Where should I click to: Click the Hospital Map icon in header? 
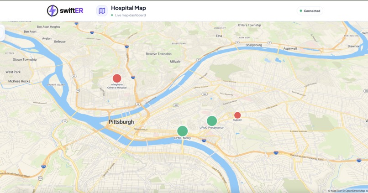coord(102,11)
